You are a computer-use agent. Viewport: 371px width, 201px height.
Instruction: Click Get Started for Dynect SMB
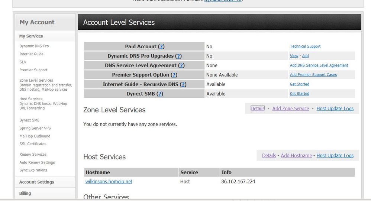[x=299, y=94]
